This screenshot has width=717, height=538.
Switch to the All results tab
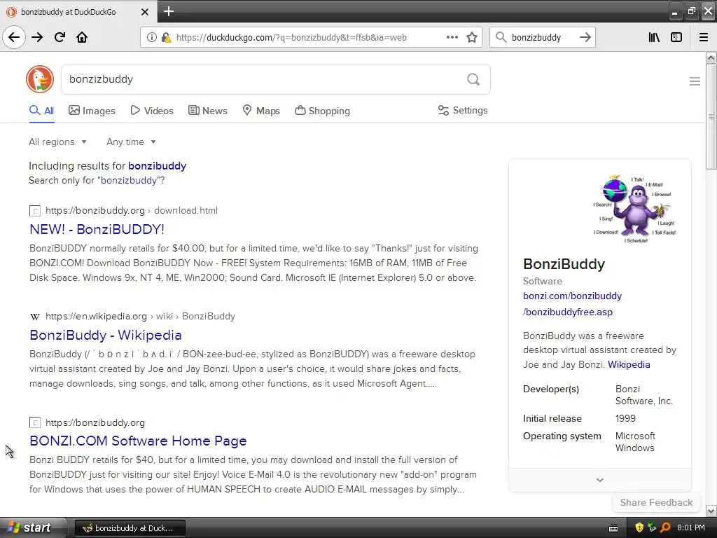click(x=41, y=111)
